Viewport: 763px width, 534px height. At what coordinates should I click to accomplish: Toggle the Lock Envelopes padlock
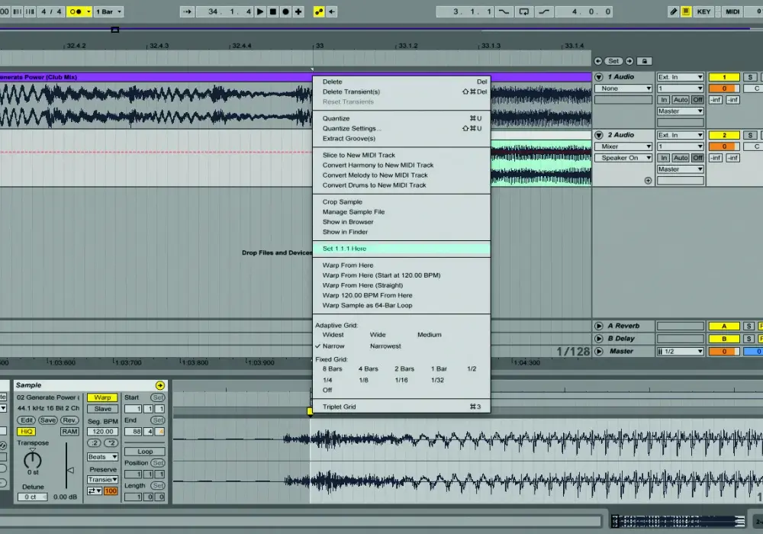(644, 61)
